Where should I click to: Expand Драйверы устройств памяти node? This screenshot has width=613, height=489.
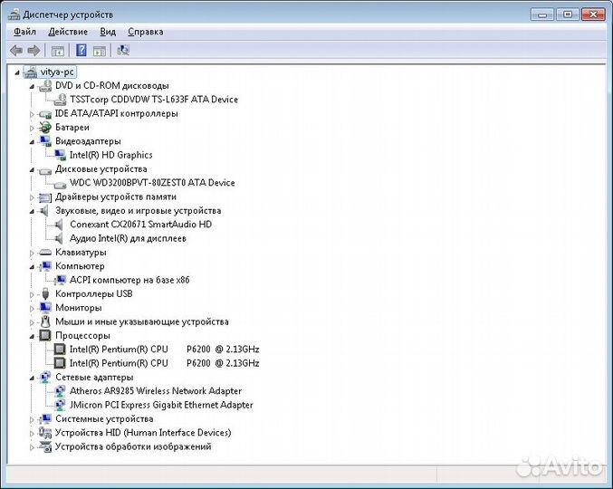32,197
